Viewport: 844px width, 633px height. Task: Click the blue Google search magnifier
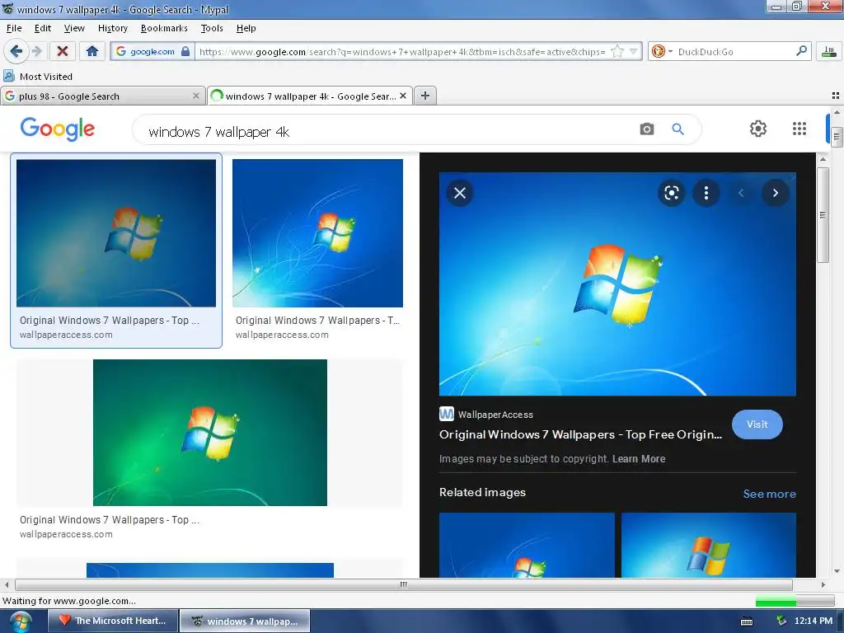point(678,129)
